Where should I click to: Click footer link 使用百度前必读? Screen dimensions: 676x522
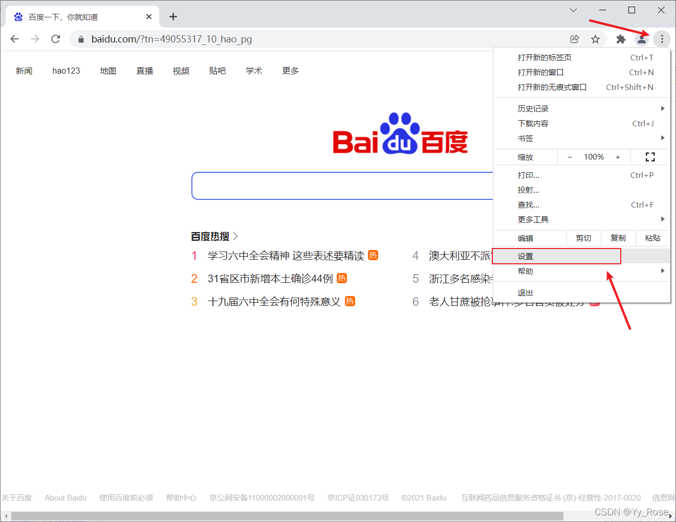click(126, 498)
